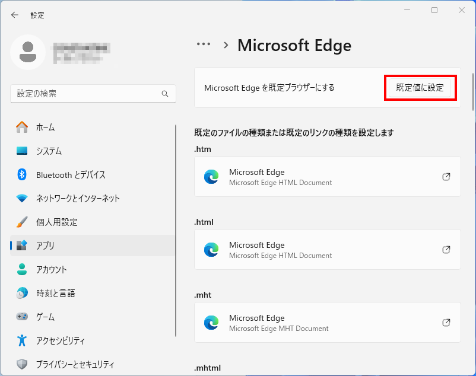Open プライバシーとセキュリティ settings
Viewport: 476px width, 376px height.
(x=92, y=364)
